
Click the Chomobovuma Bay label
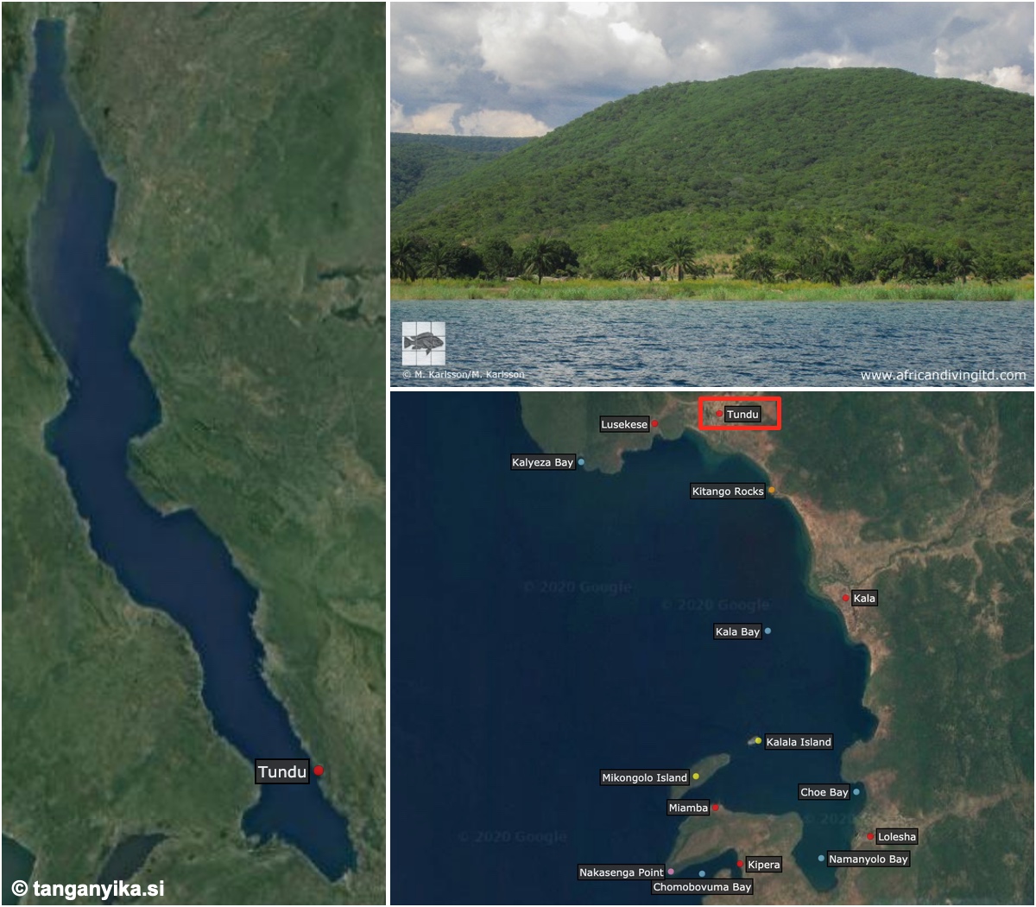click(702, 887)
